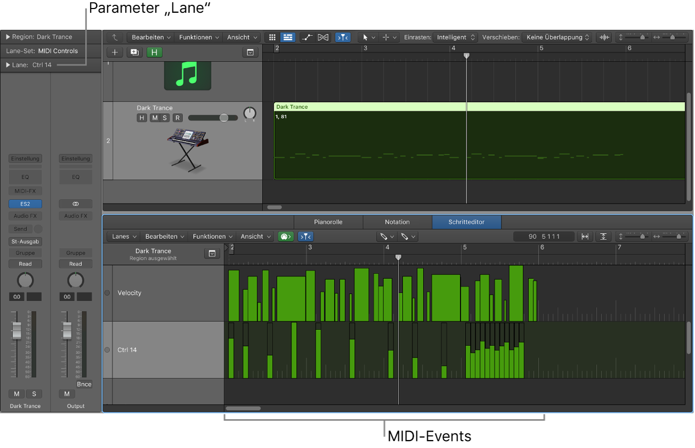The image size is (695, 448).
Task: Click the Tracks area hierarchy up-arrow button
Action: tap(115, 37)
